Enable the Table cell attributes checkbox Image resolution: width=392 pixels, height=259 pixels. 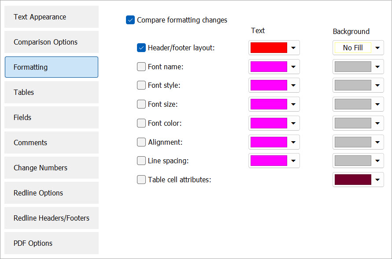coord(141,180)
